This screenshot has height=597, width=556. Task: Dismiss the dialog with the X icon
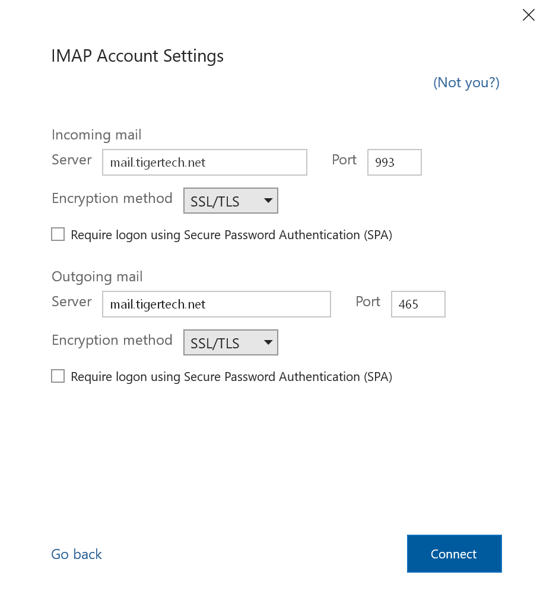click(528, 15)
